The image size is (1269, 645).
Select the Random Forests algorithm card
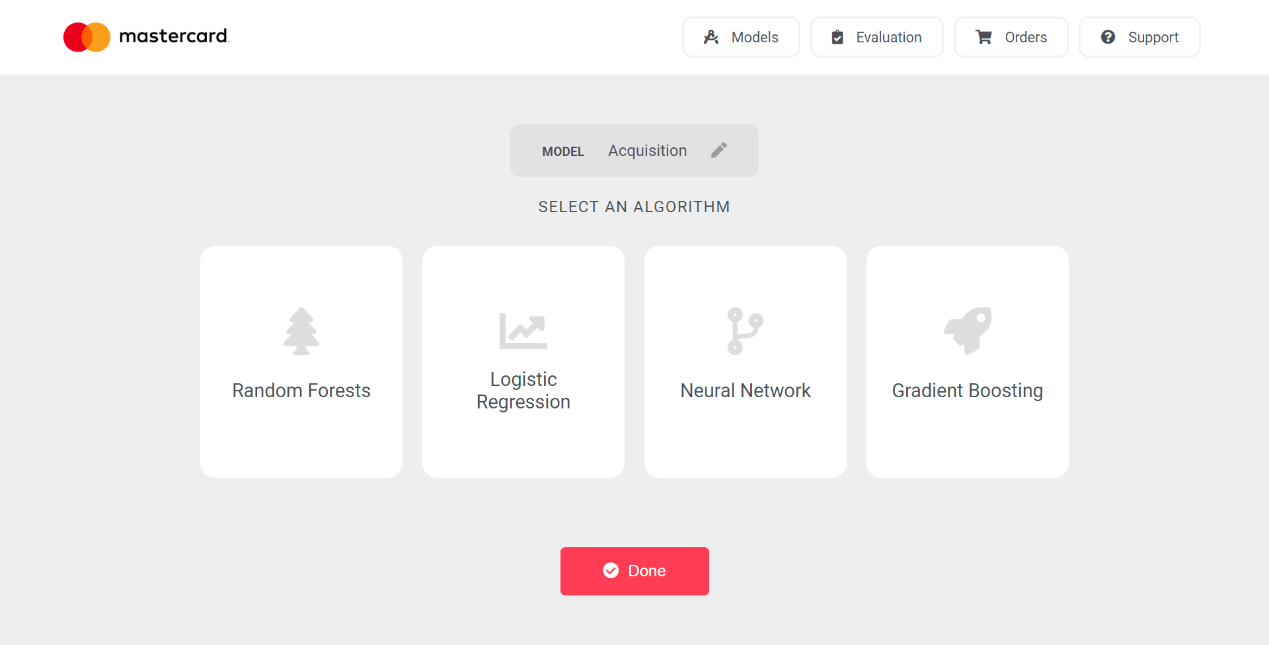pyautogui.click(x=301, y=361)
